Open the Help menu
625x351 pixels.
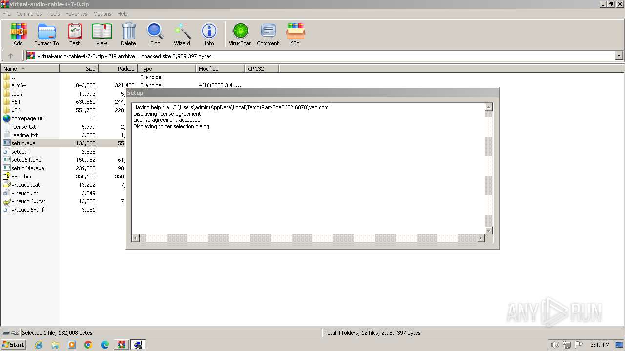[x=123, y=14]
